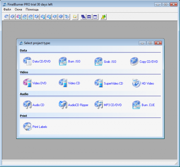
Task: Tile windows vertically via toolbar icon
Action: tap(95, 17)
